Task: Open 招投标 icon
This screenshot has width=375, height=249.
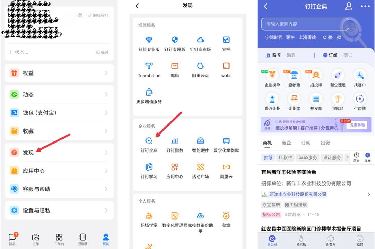Action: click(x=316, y=79)
